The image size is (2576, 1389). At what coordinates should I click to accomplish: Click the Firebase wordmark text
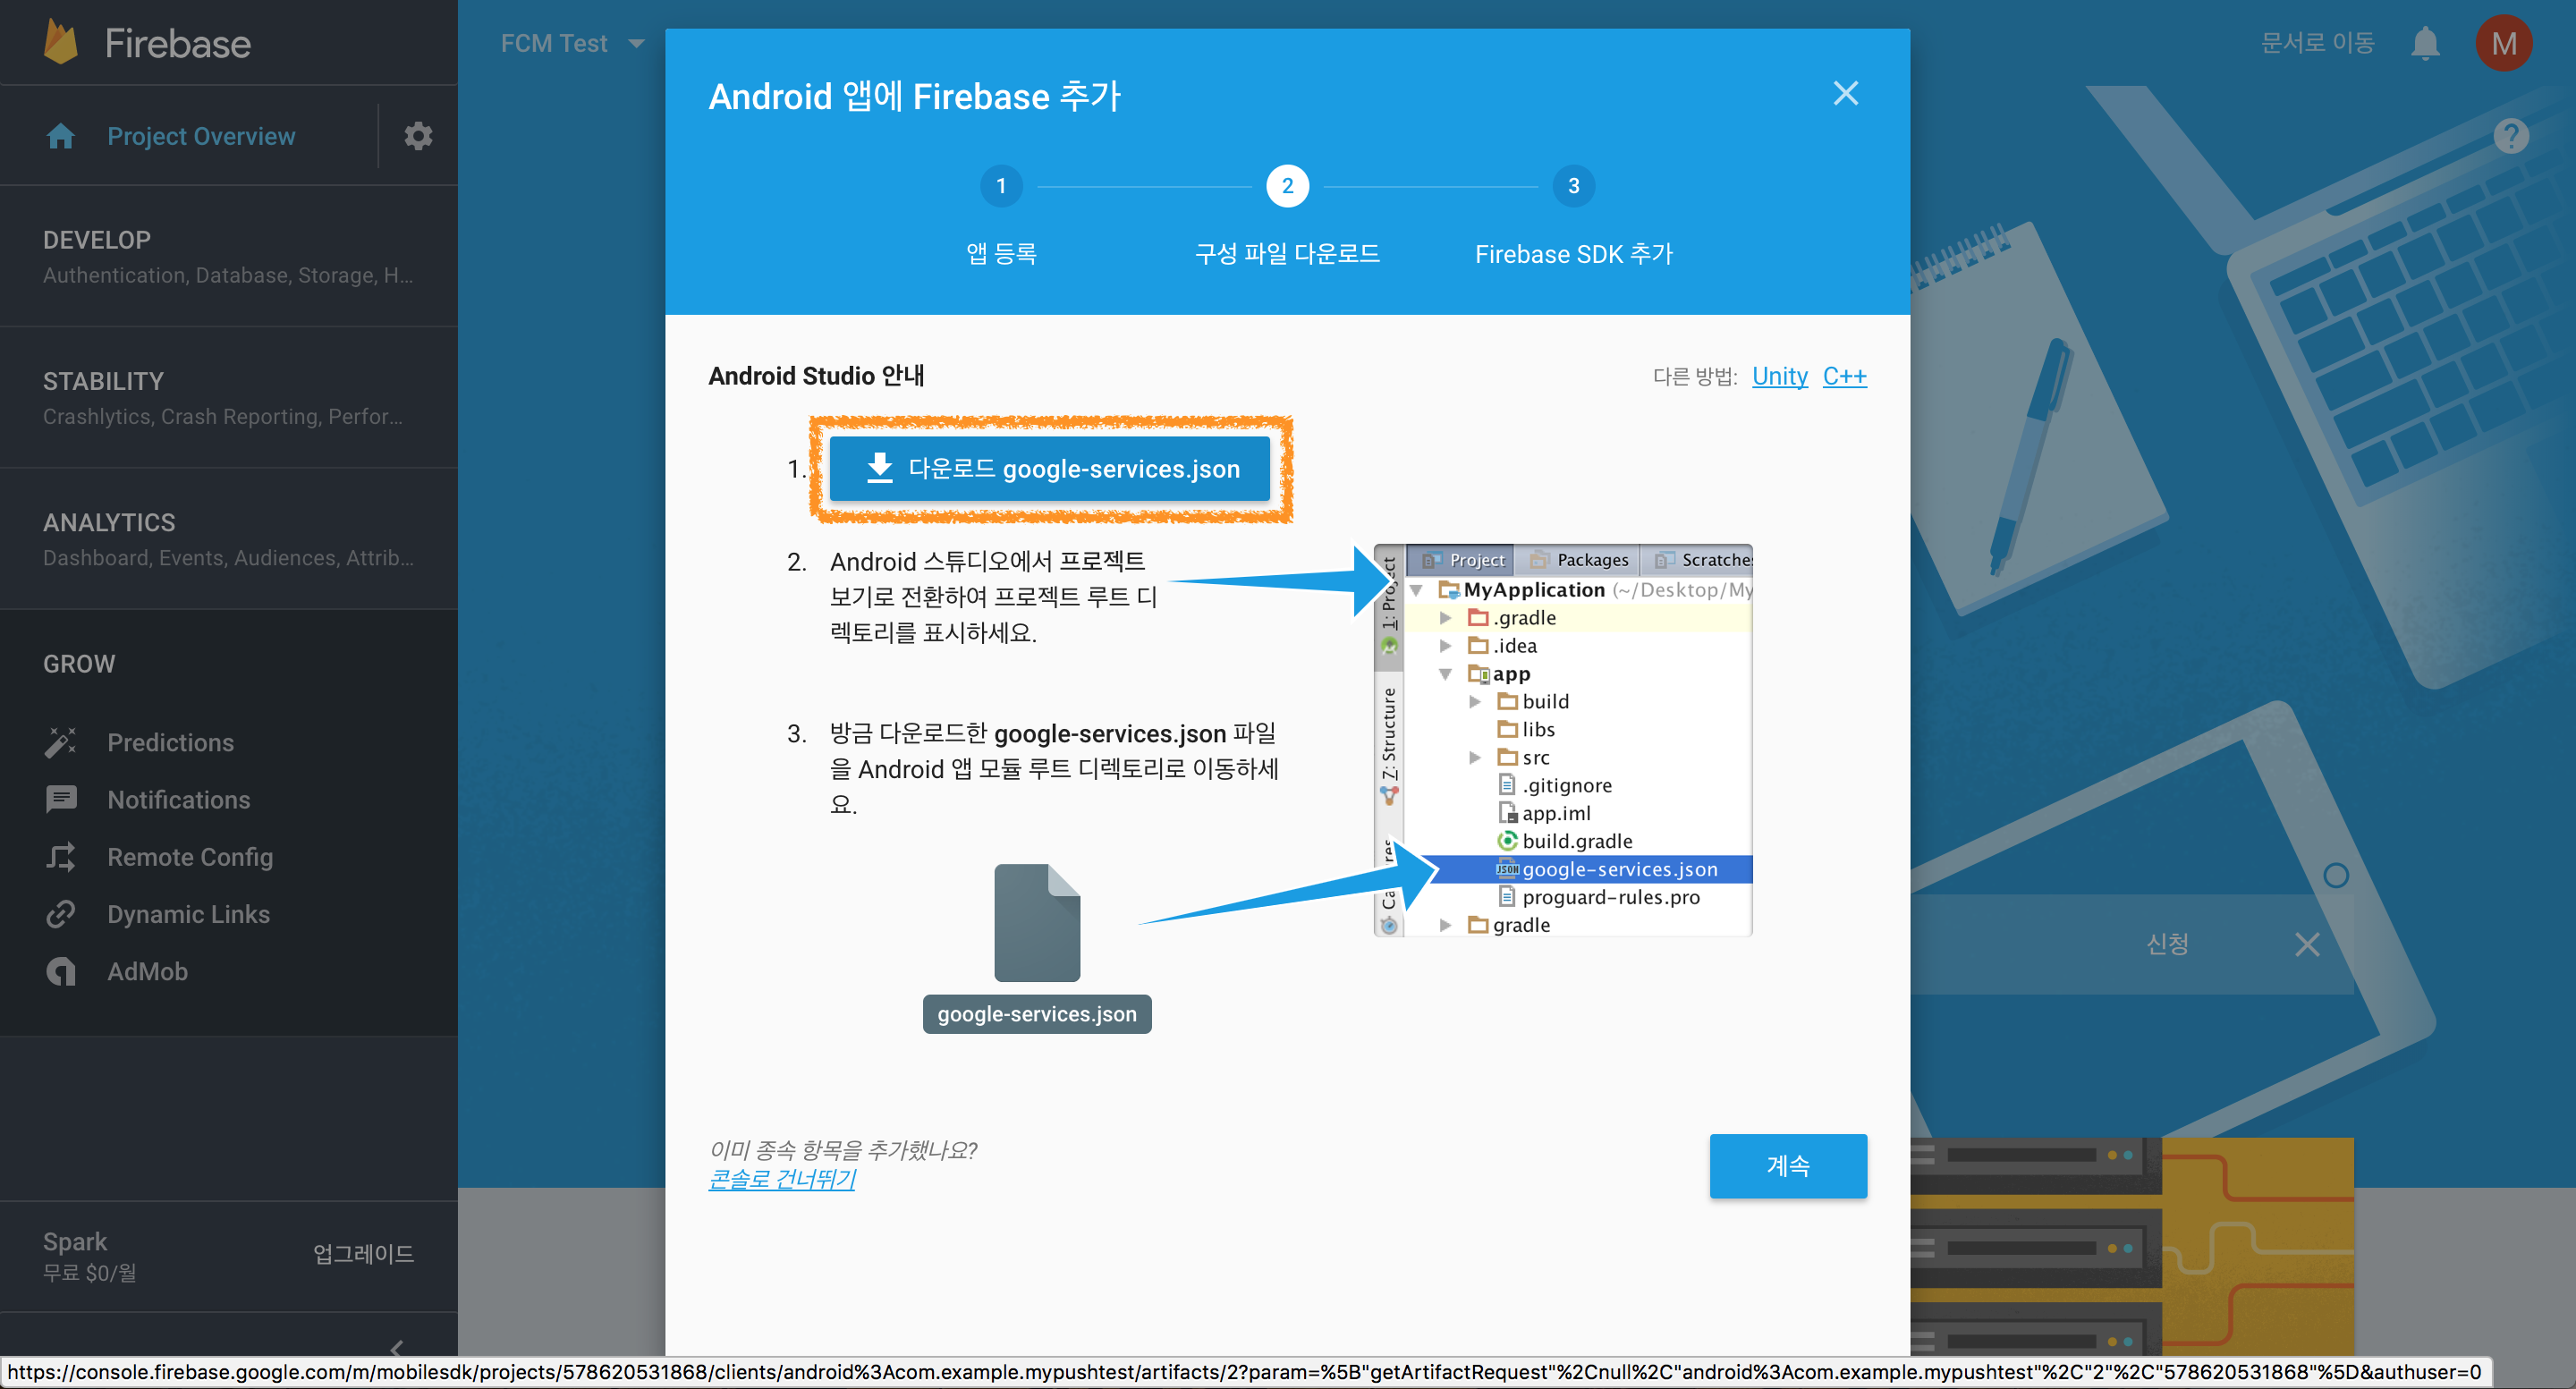tap(177, 43)
